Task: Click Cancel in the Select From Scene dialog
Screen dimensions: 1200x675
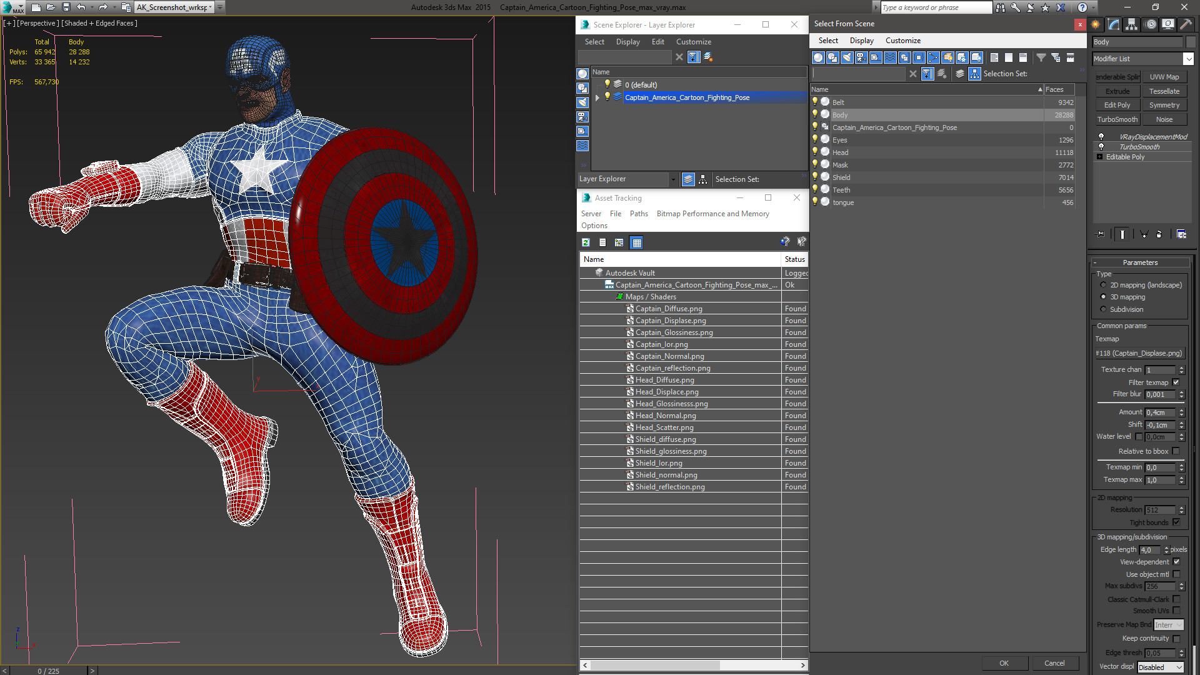Action: pyautogui.click(x=1054, y=663)
